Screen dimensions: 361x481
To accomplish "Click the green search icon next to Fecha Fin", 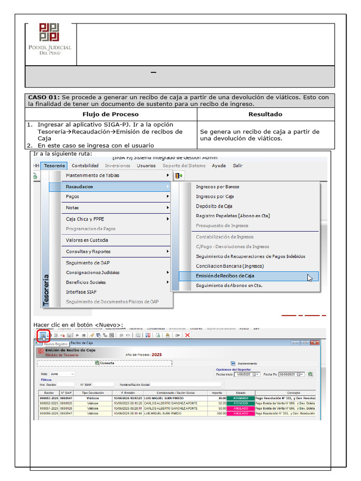I will coord(310,374).
